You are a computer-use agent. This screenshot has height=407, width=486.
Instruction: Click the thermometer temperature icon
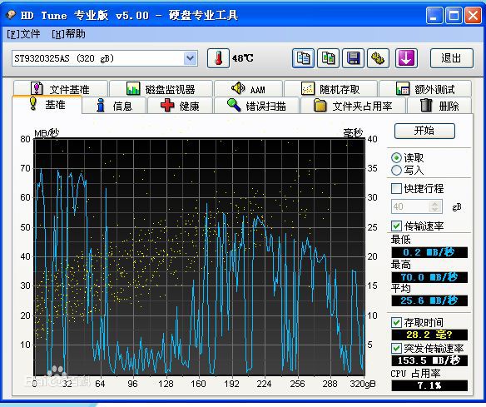click(x=218, y=58)
